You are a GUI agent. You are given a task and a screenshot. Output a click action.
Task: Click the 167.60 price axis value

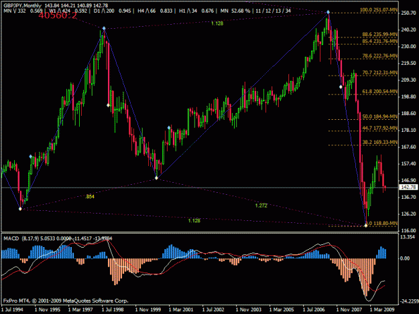pos(408,147)
